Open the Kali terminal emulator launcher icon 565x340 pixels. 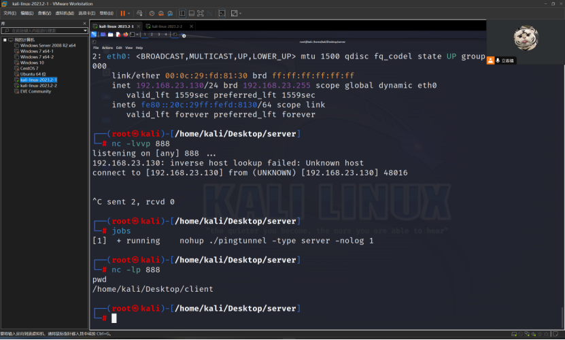133,35
